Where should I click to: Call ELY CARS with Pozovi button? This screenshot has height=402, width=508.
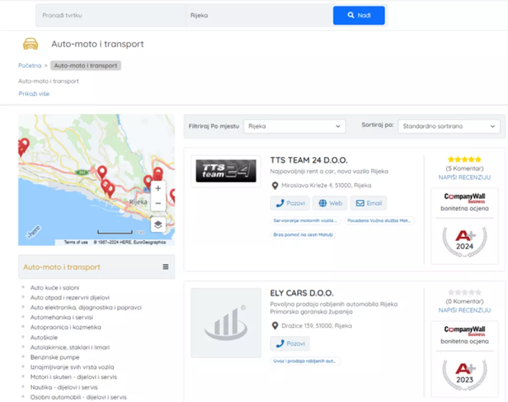tap(290, 344)
